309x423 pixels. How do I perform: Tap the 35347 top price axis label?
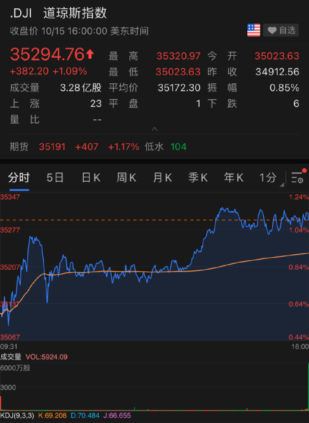pos(10,197)
